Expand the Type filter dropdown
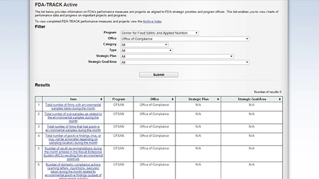 coord(147,51)
